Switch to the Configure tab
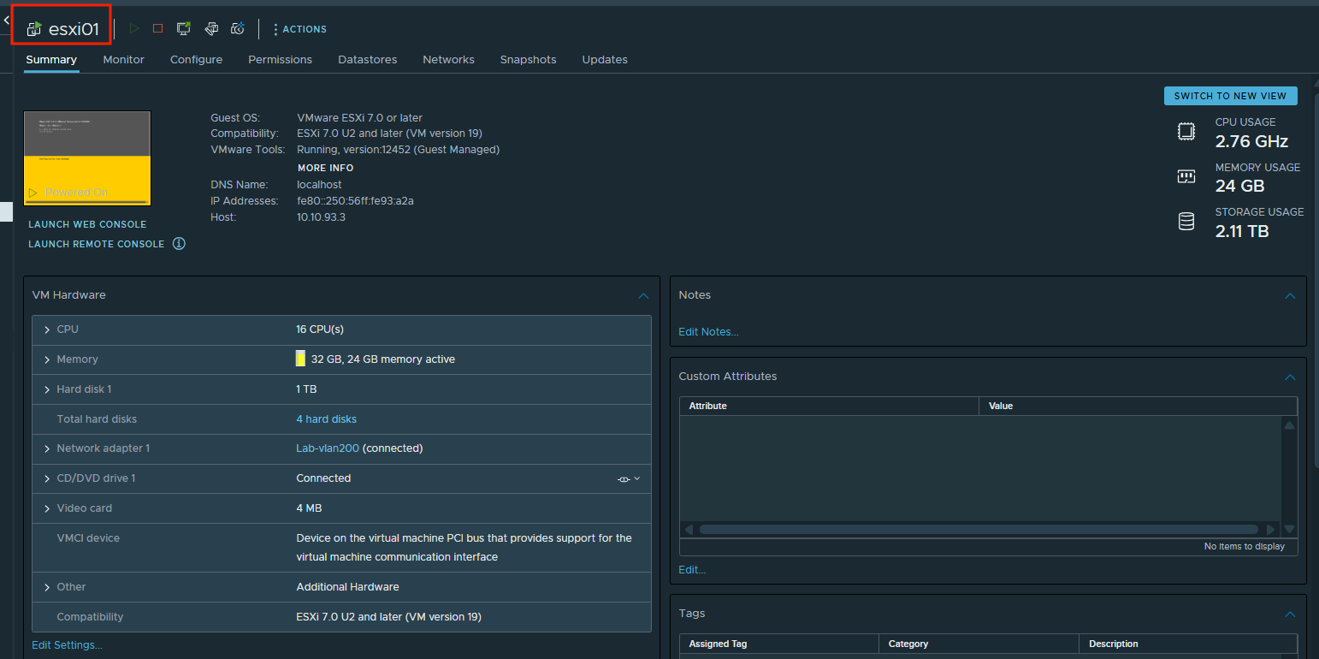1319x659 pixels. pyautogui.click(x=196, y=60)
